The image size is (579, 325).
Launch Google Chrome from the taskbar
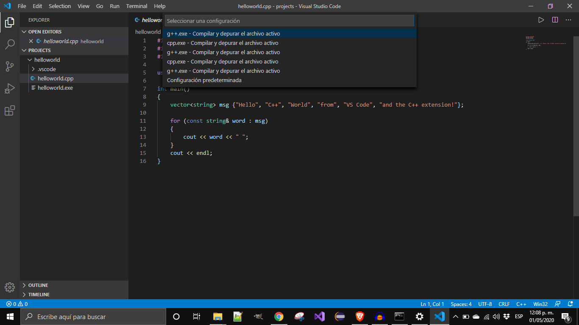279,317
